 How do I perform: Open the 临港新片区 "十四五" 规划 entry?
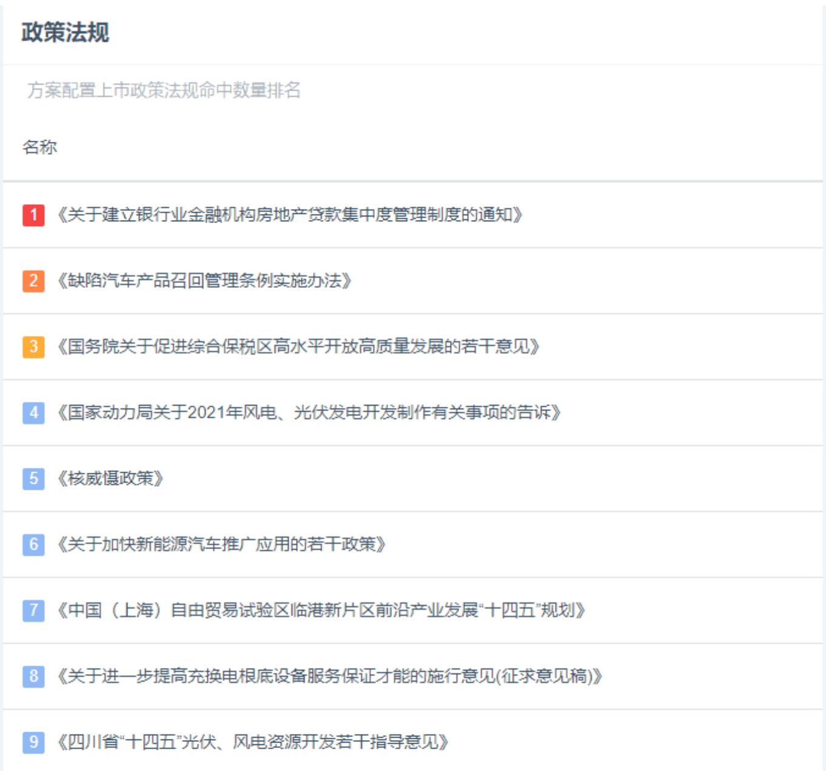point(321,610)
